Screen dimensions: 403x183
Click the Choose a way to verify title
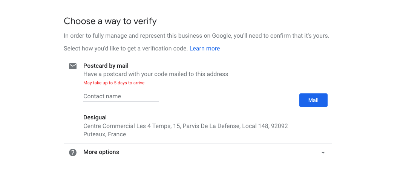click(110, 21)
